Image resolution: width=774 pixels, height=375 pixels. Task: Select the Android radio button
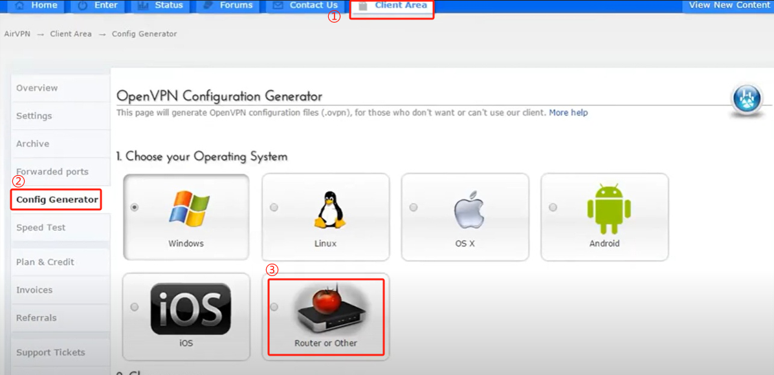553,208
